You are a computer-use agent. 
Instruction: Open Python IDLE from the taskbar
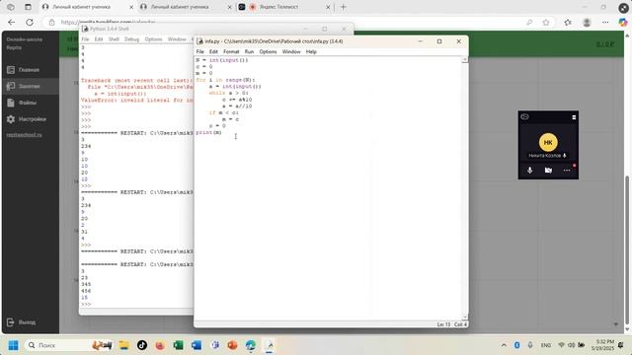pyautogui.click(x=270, y=345)
